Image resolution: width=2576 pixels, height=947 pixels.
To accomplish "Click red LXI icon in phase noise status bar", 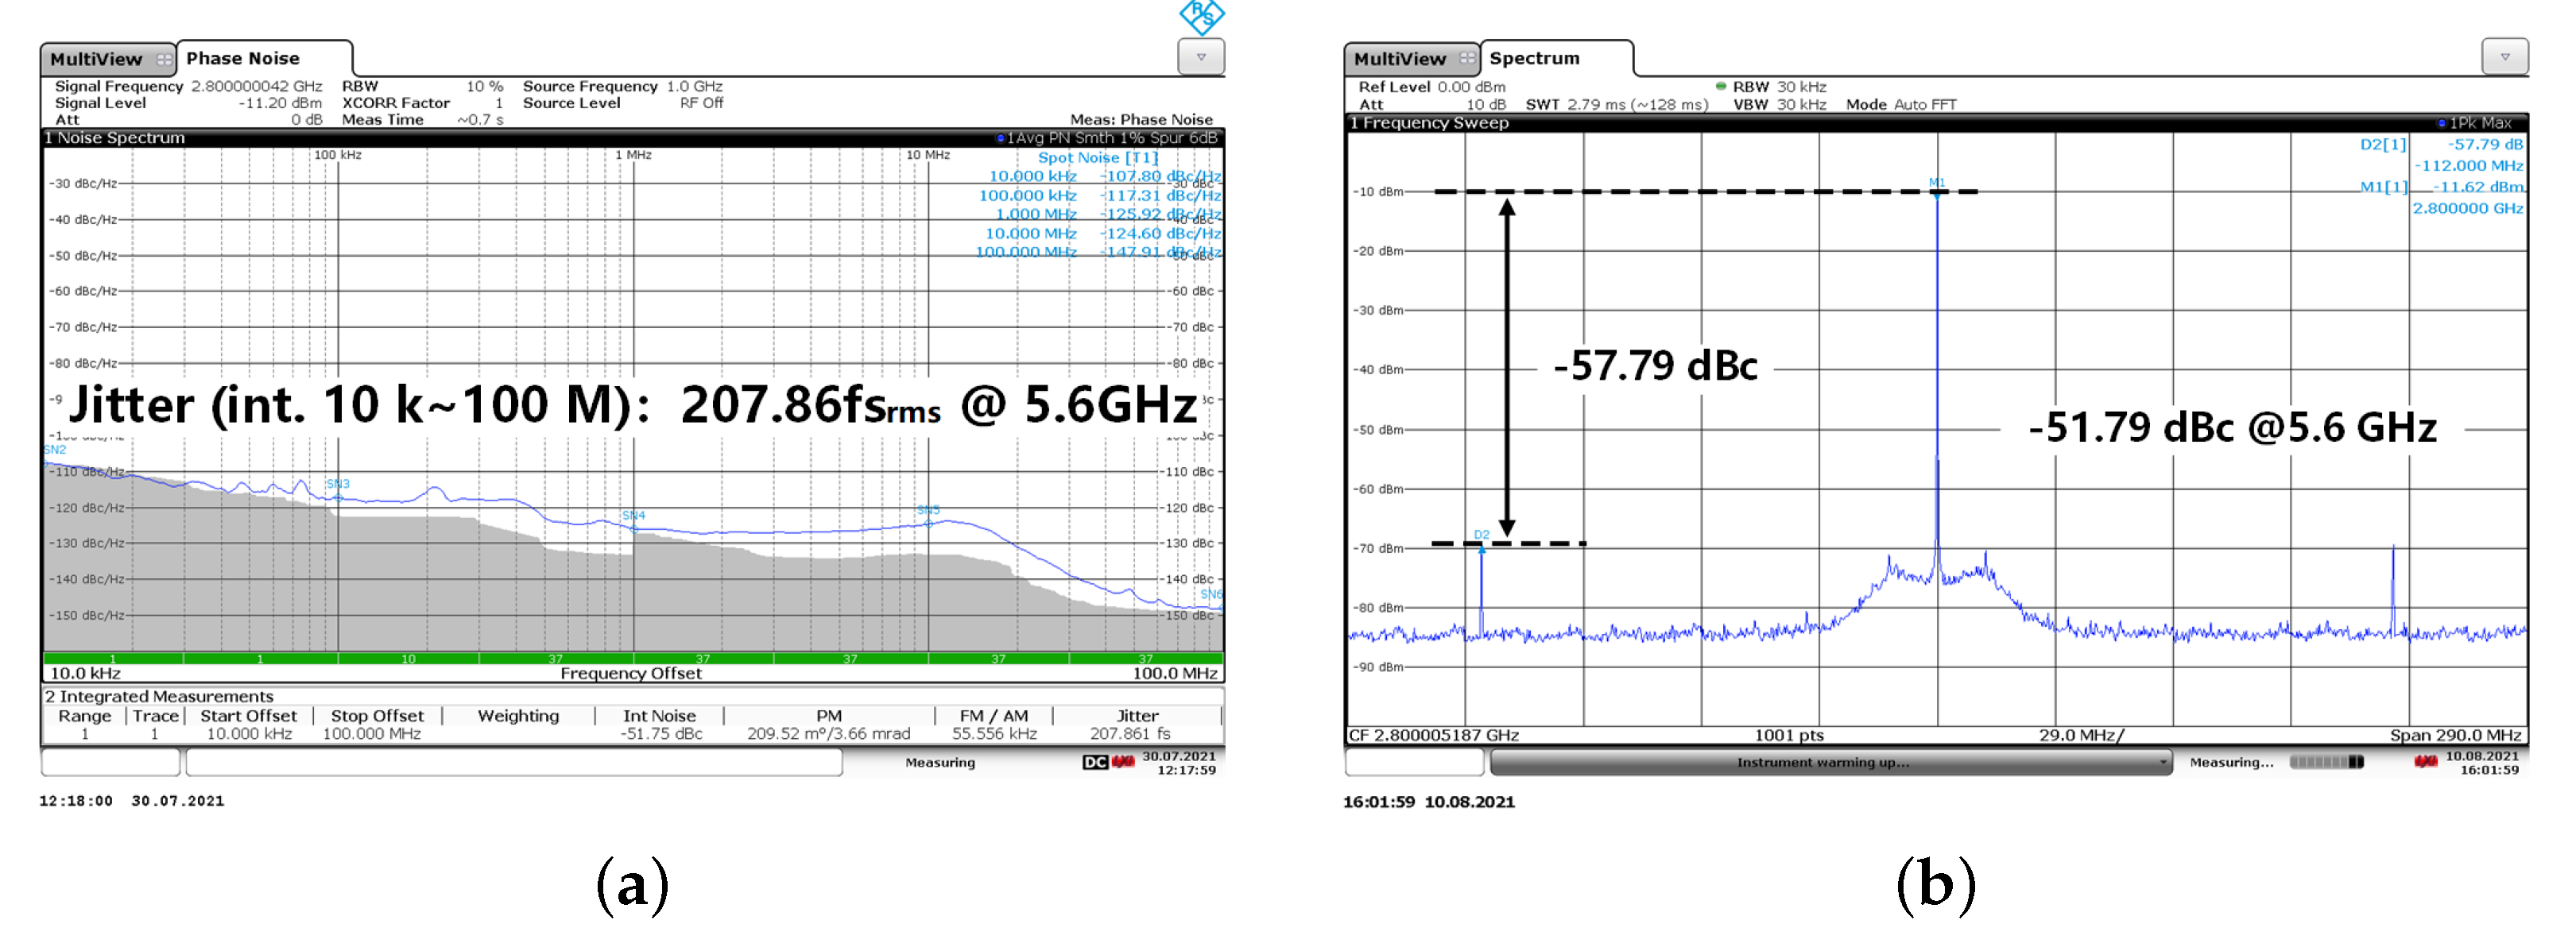I will (x=1124, y=762).
